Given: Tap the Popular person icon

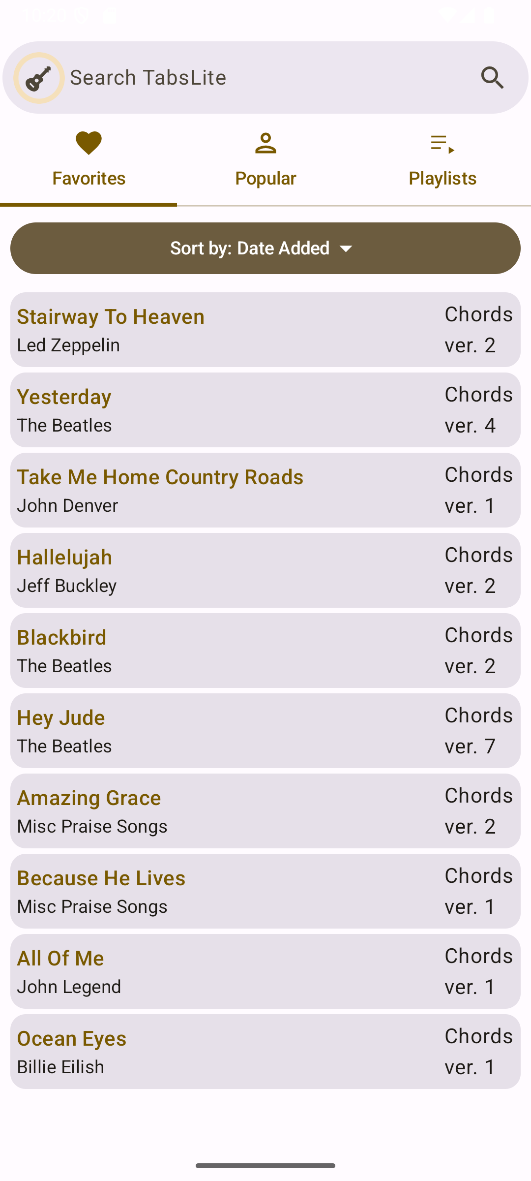Looking at the screenshot, I should pos(265,143).
